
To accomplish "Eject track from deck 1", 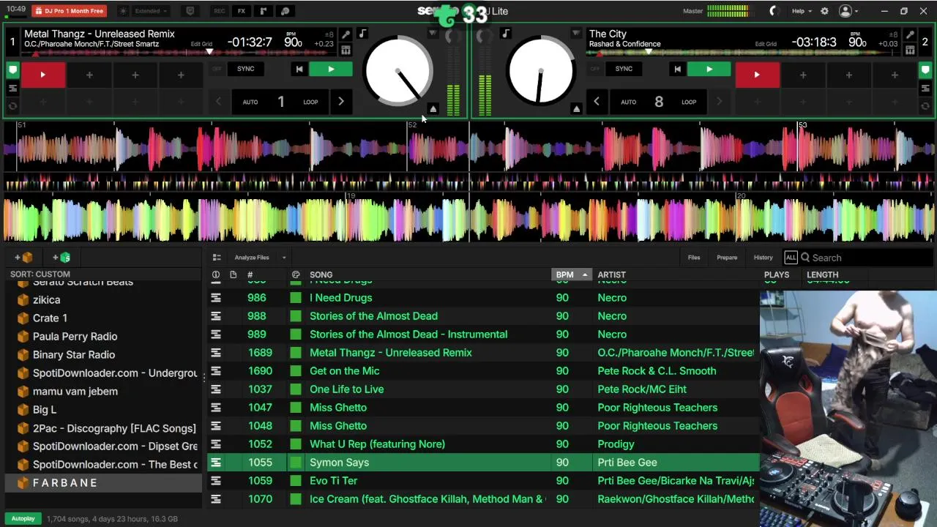I will (x=433, y=108).
